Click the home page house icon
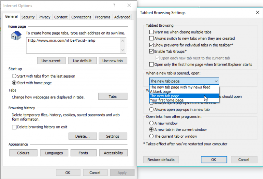Image resolution: width=263 pixels, height=179 pixels. coord(16,36)
